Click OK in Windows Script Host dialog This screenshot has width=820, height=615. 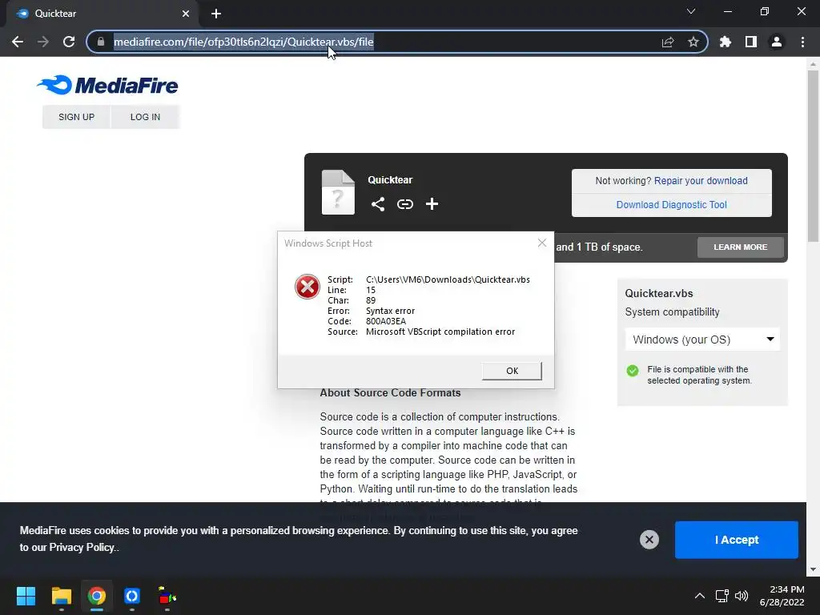(x=512, y=371)
